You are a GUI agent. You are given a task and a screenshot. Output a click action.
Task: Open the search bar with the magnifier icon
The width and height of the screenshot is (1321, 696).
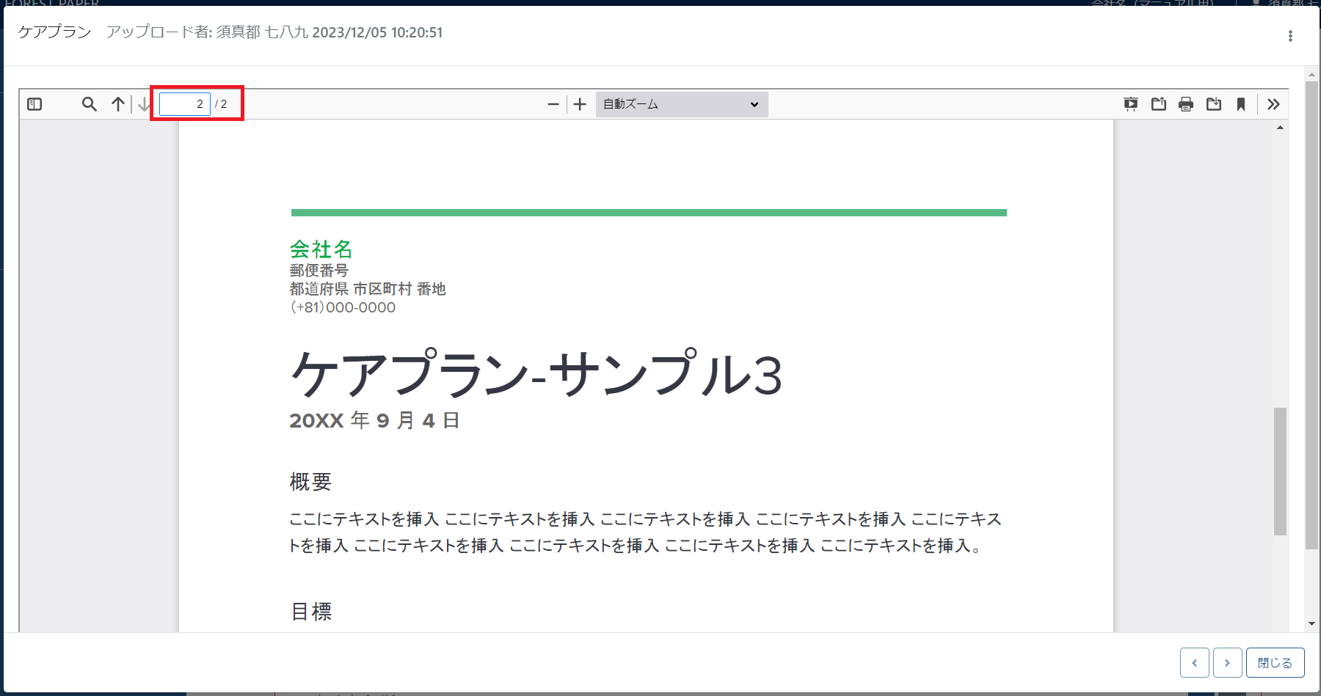89,104
